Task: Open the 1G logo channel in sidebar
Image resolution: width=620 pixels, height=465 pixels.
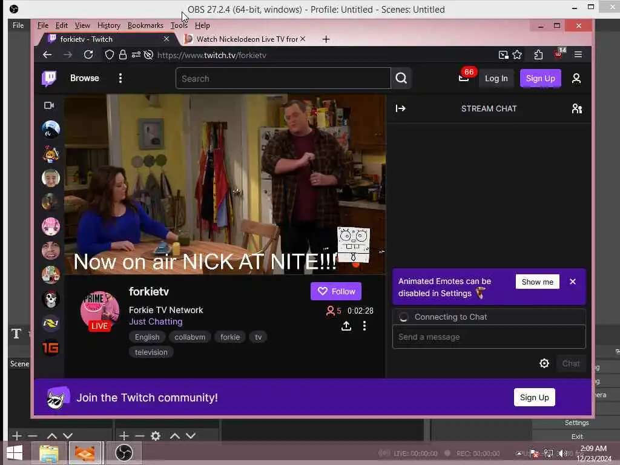Action: pos(51,348)
